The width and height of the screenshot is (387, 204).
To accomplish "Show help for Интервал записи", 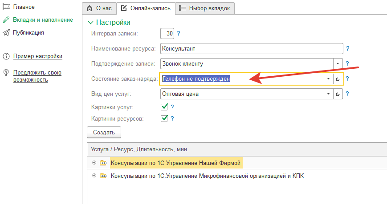I will [x=179, y=33].
